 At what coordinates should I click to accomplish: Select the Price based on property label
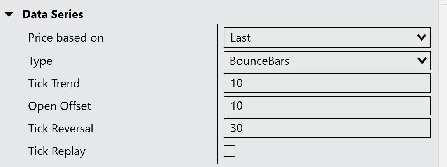tap(66, 38)
